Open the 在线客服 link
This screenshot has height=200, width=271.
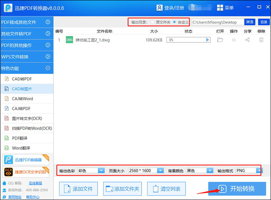[35, 183]
